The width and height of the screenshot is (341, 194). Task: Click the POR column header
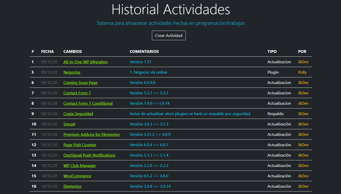click(x=302, y=52)
